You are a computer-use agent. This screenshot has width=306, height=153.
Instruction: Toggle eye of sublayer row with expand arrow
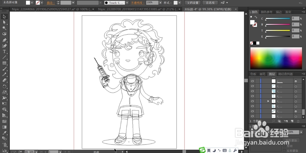(252, 101)
